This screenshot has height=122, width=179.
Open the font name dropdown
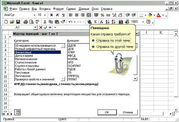point(34,15)
